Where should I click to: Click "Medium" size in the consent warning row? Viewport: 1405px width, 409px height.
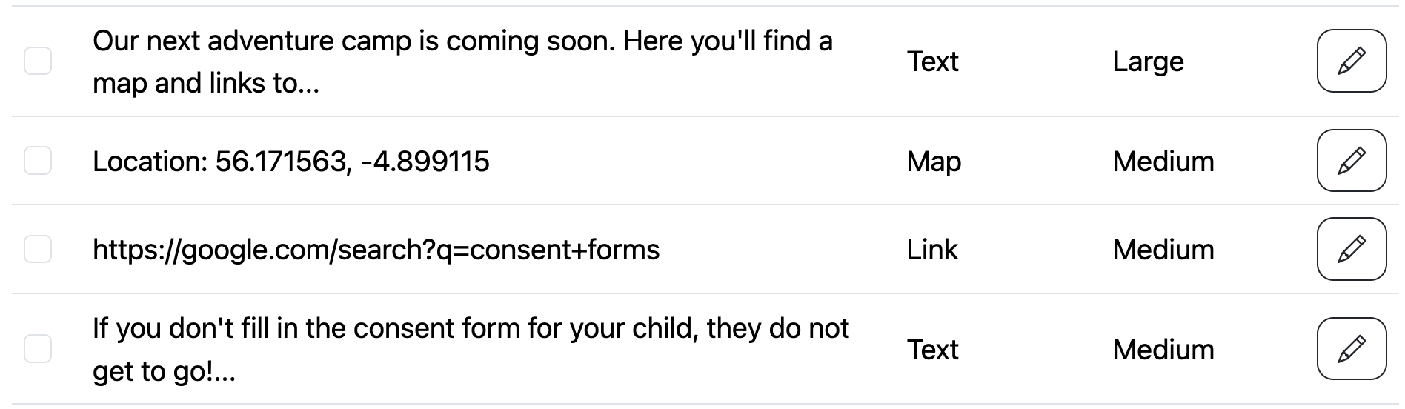[1163, 350]
